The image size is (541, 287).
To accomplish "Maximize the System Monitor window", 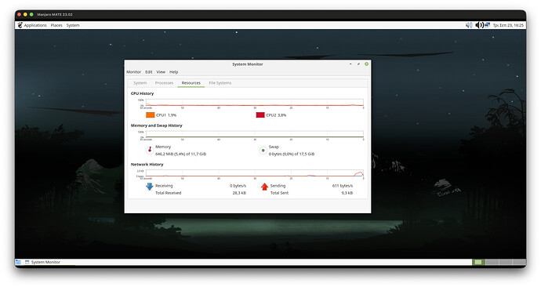I will 358,64.
